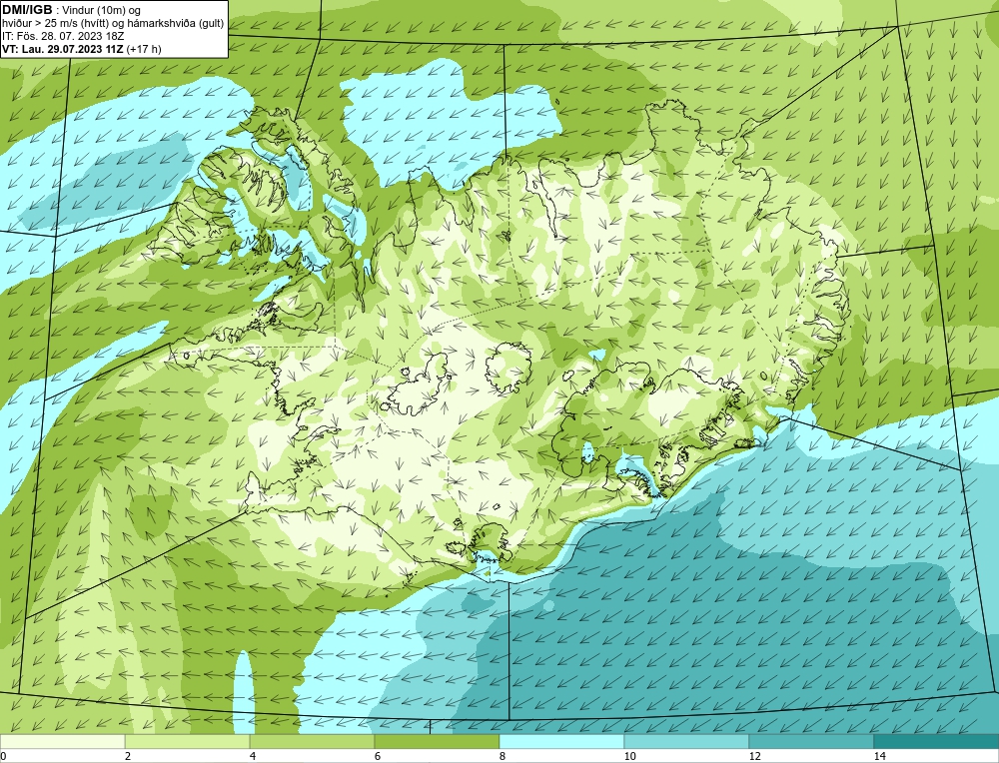The width and height of the screenshot is (999, 763).
Task: Click the legend label '8'
Action: 502,756
